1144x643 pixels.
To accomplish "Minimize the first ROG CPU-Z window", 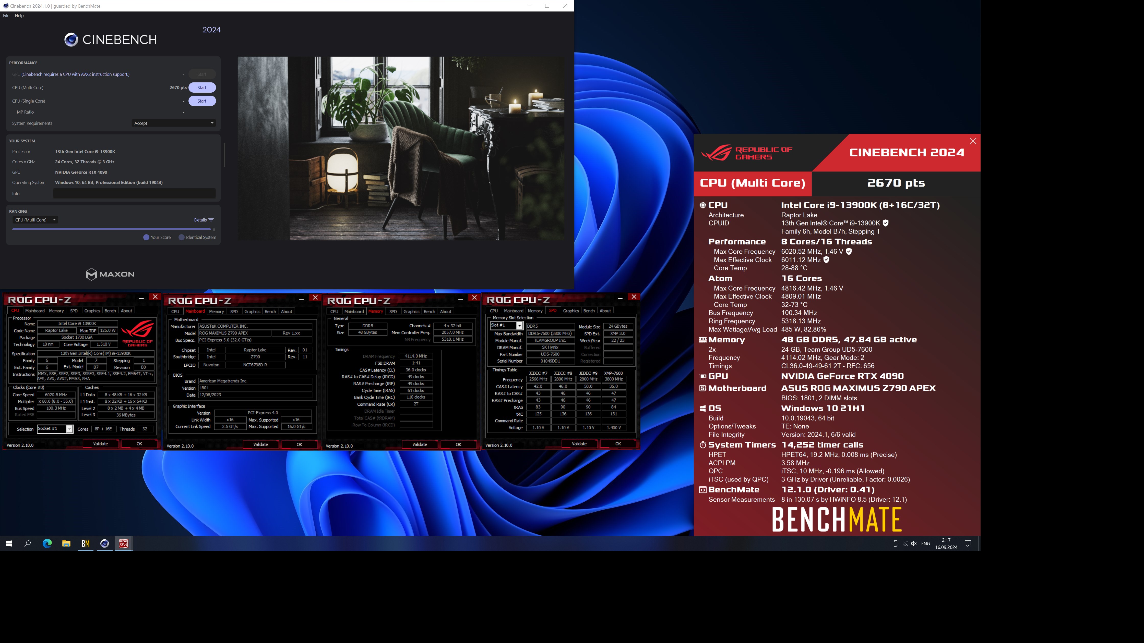I will pos(141,298).
